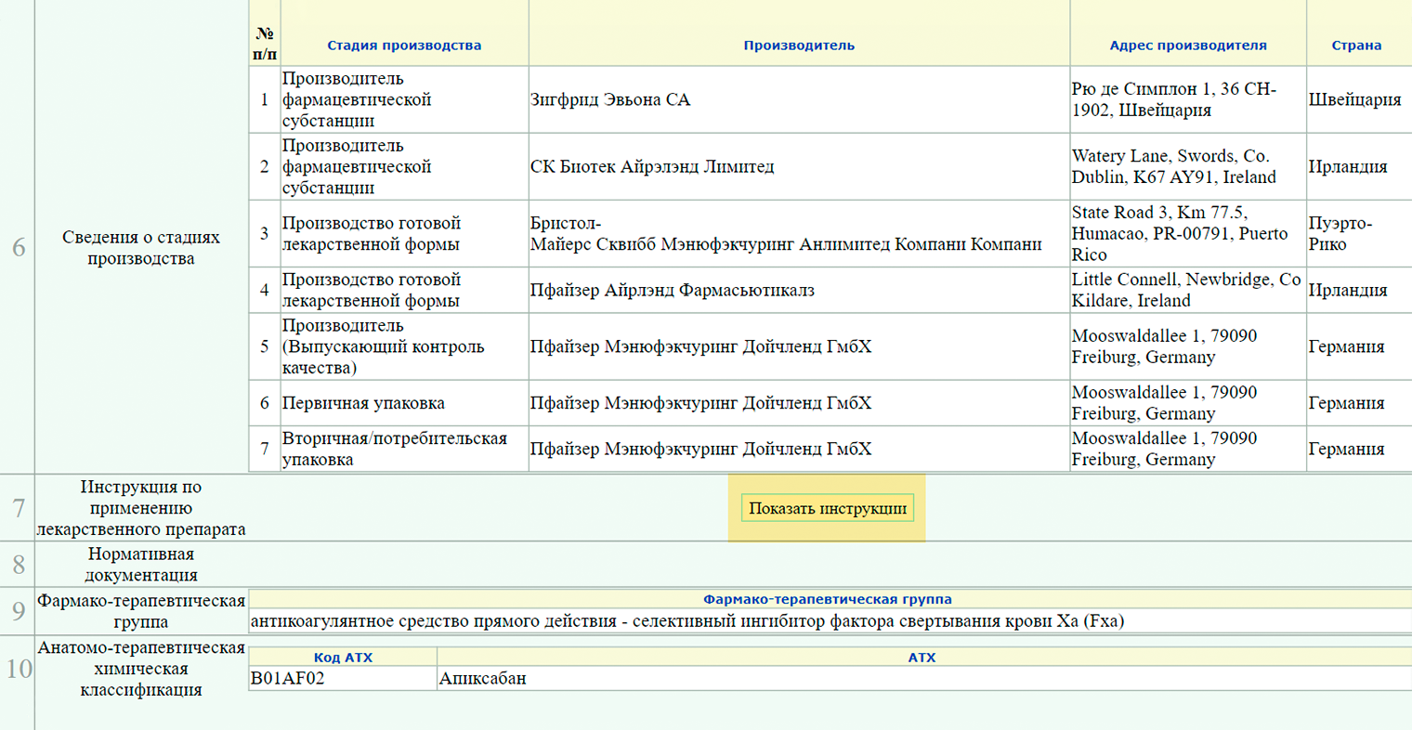The image size is (1412, 730).
Task: Click 'Анатомо-терапевтическая химическая классификация' label
Action: point(141,669)
